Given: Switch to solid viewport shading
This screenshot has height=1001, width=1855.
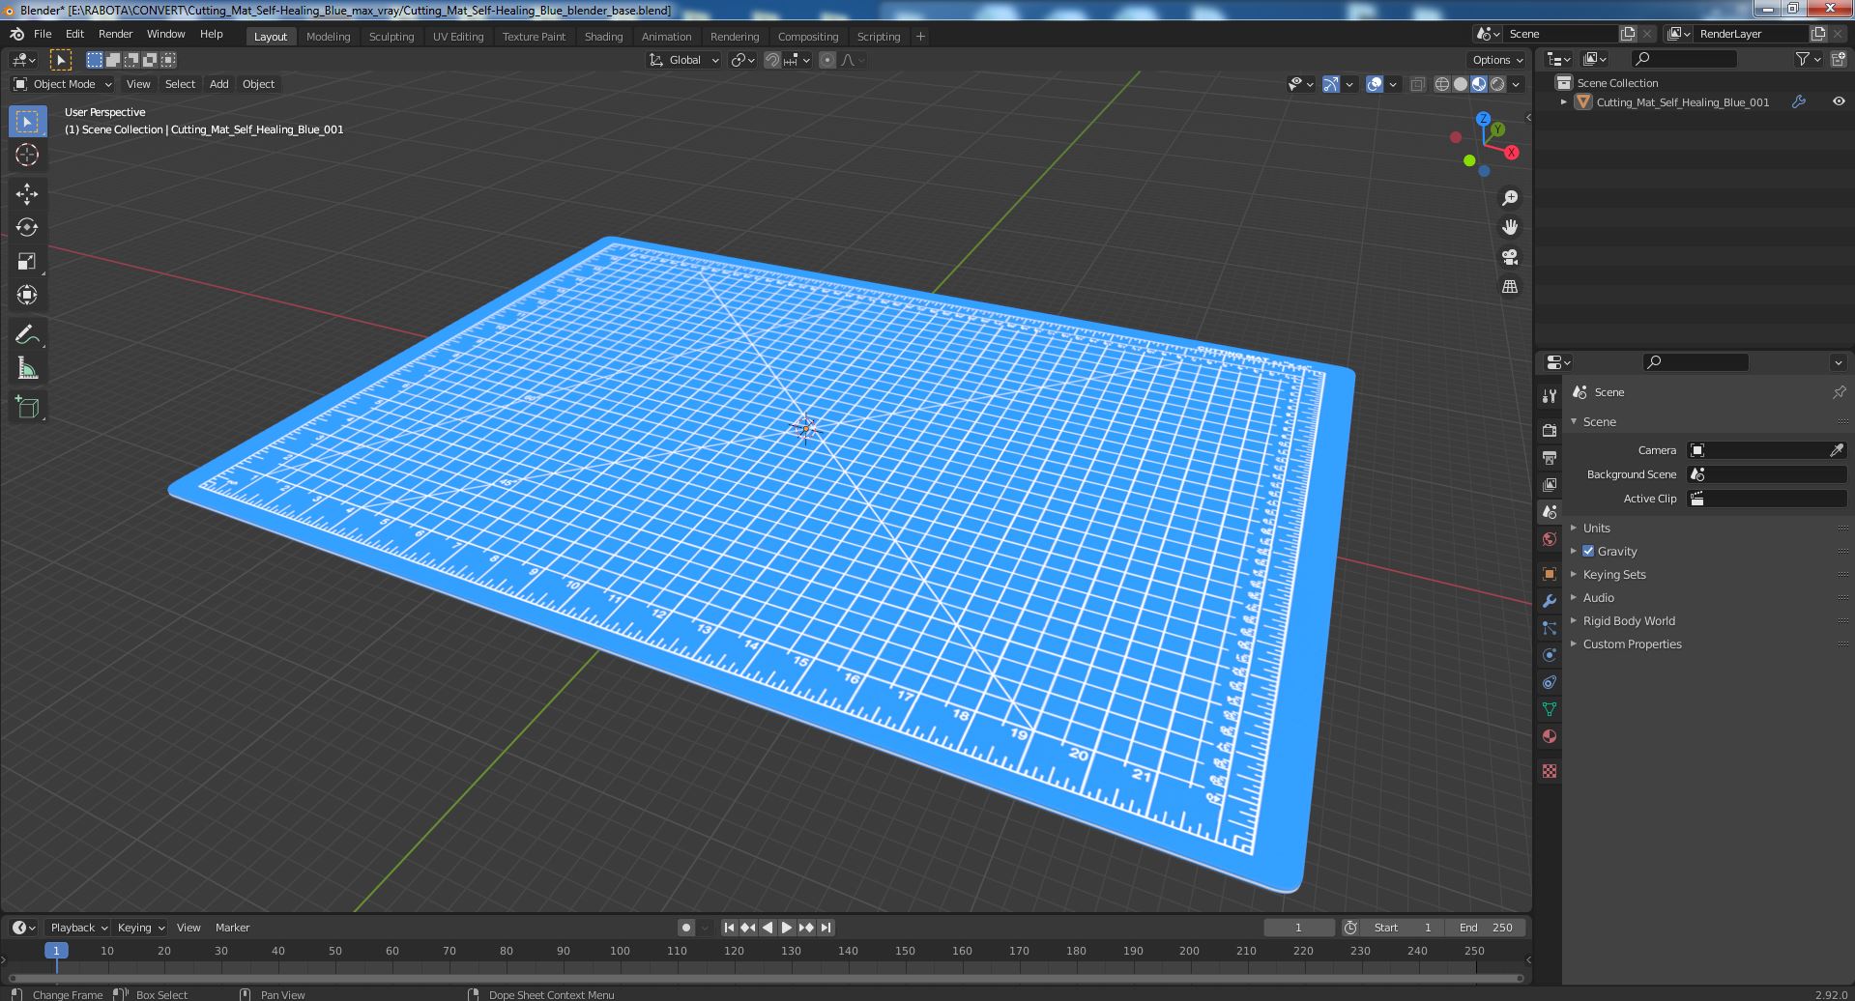Looking at the screenshot, I should 1461,84.
